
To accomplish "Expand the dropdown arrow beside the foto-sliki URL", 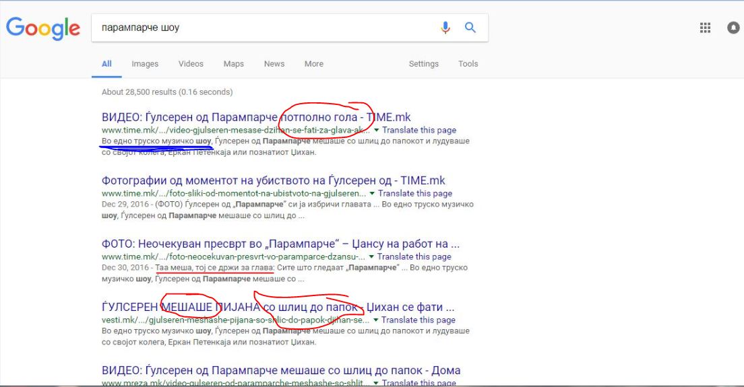I will [x=372, y=193].
